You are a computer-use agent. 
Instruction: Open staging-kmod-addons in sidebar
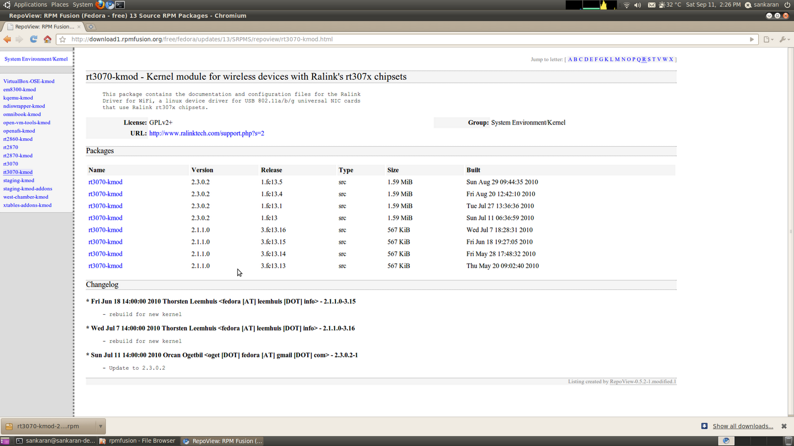coord(27,189)
